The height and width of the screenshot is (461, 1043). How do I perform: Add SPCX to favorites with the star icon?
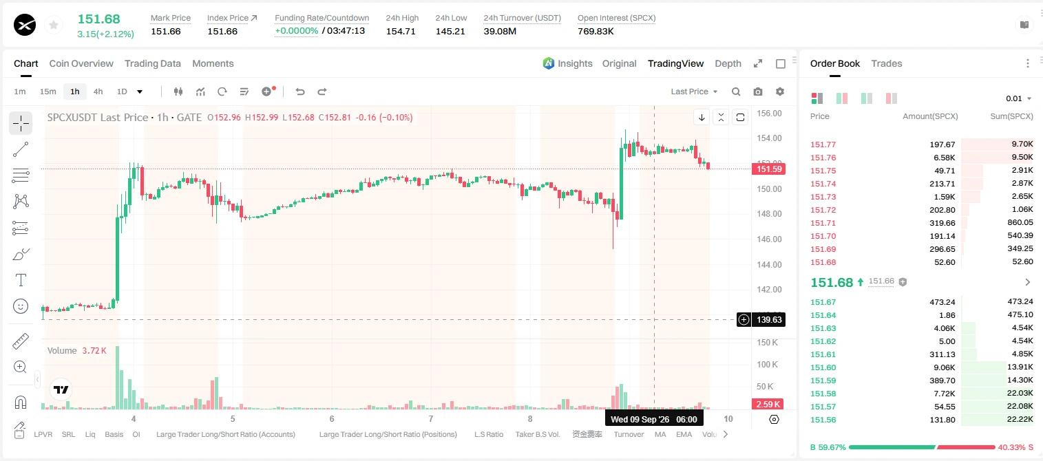tap(53, 25)
